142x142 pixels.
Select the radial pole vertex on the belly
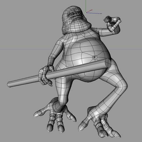point(95,57)
